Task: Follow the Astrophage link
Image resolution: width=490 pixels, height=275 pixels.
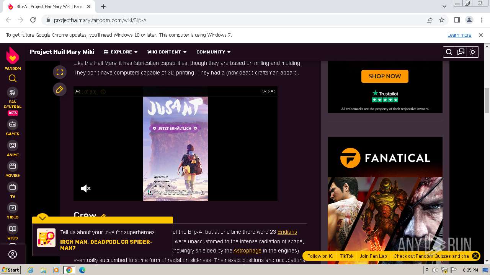Action: (247, 251)
